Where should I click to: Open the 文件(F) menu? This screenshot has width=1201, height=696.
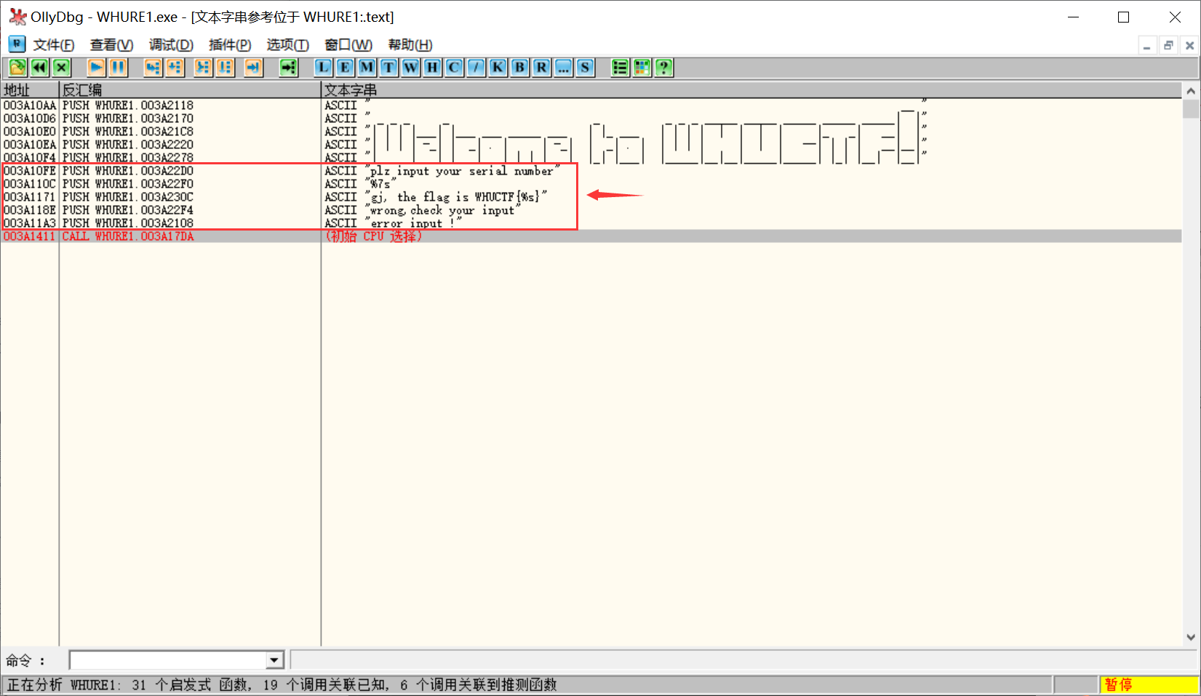(54, 45)
